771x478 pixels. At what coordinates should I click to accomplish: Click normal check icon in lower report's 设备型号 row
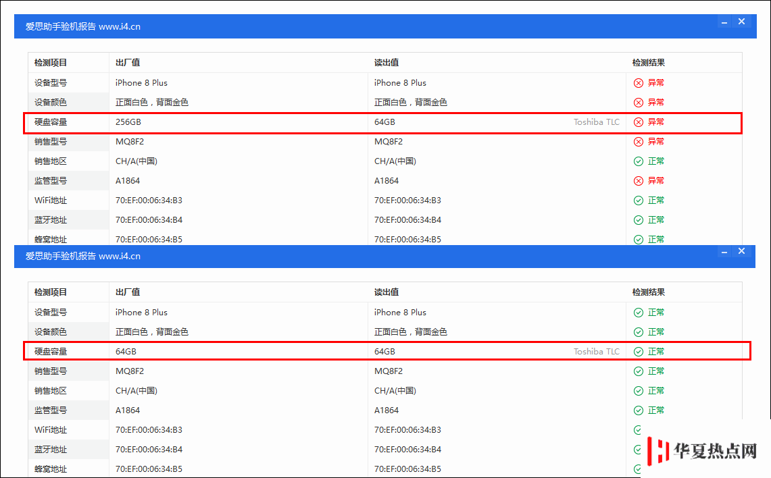639,313
